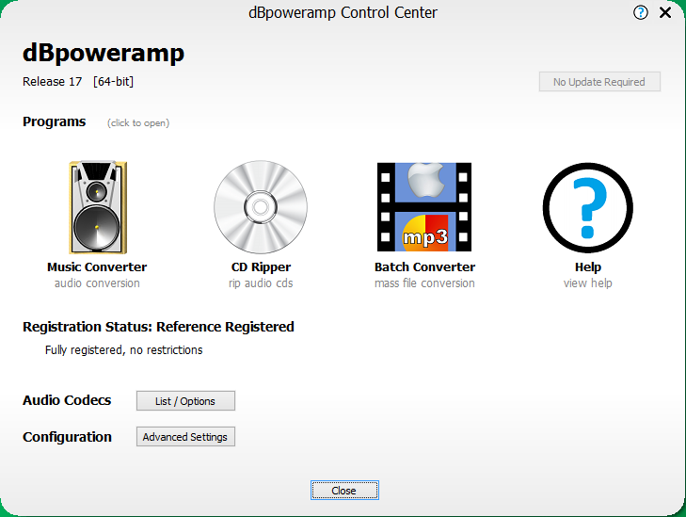Click the dBpoweramp heading
Screen dimensions: 686x517
click(104, 54)
